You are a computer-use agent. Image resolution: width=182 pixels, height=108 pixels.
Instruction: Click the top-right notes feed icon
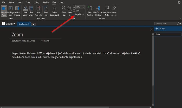[x=179, y=2]
